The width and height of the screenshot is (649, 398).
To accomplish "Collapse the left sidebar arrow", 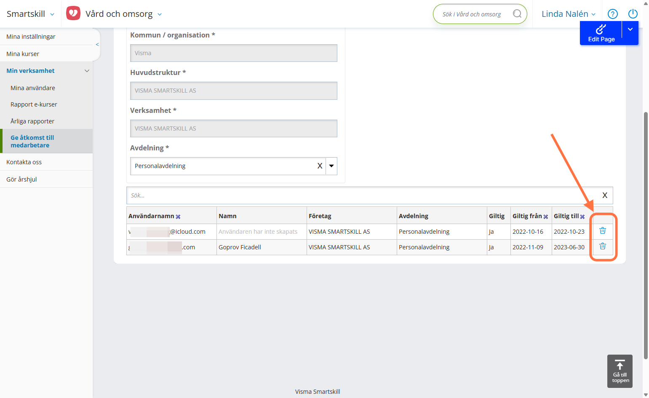I will pos(97,44).
